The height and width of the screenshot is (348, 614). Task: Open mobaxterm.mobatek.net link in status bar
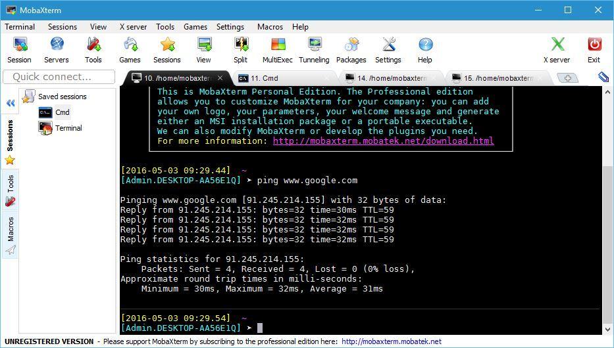(391, 341)
